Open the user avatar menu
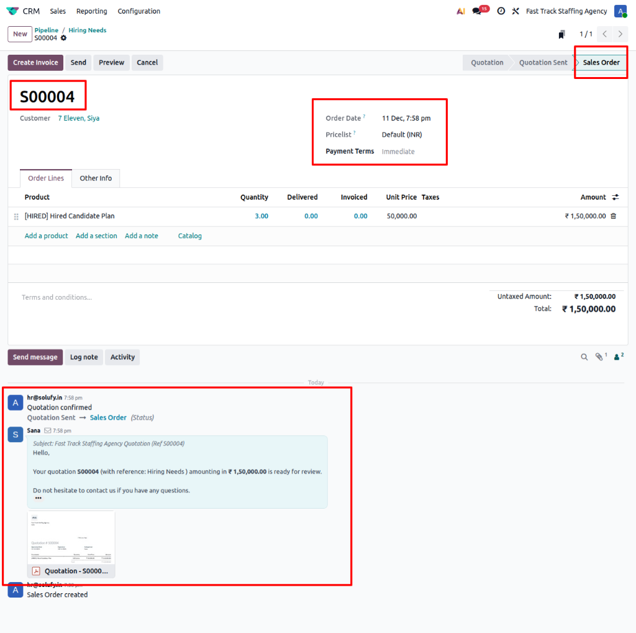 tap(620, 11)
